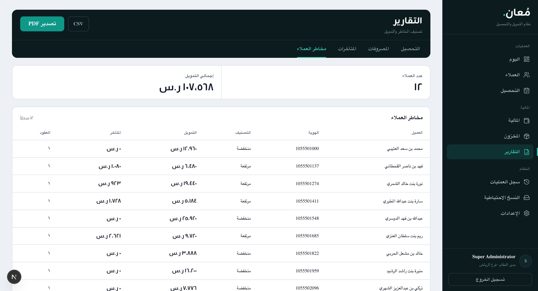This screenshot has height=291, width=538.
Task: Open اليوم dashboard grid icon in sidebar
Action: coord(526,59)
